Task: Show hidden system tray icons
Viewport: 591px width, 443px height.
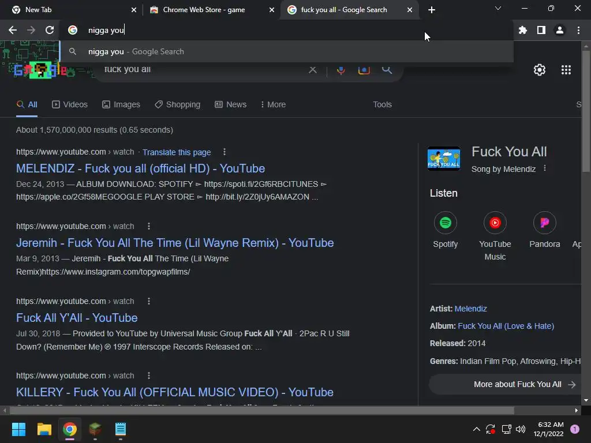Action: pyautogui.click(x=476, y=429)
